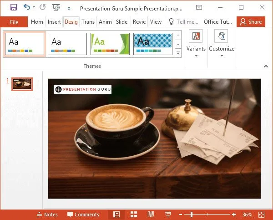Launch Slide Show view from status bar
The height and width of the screenshot is (220, 273).
coord(168,215)
